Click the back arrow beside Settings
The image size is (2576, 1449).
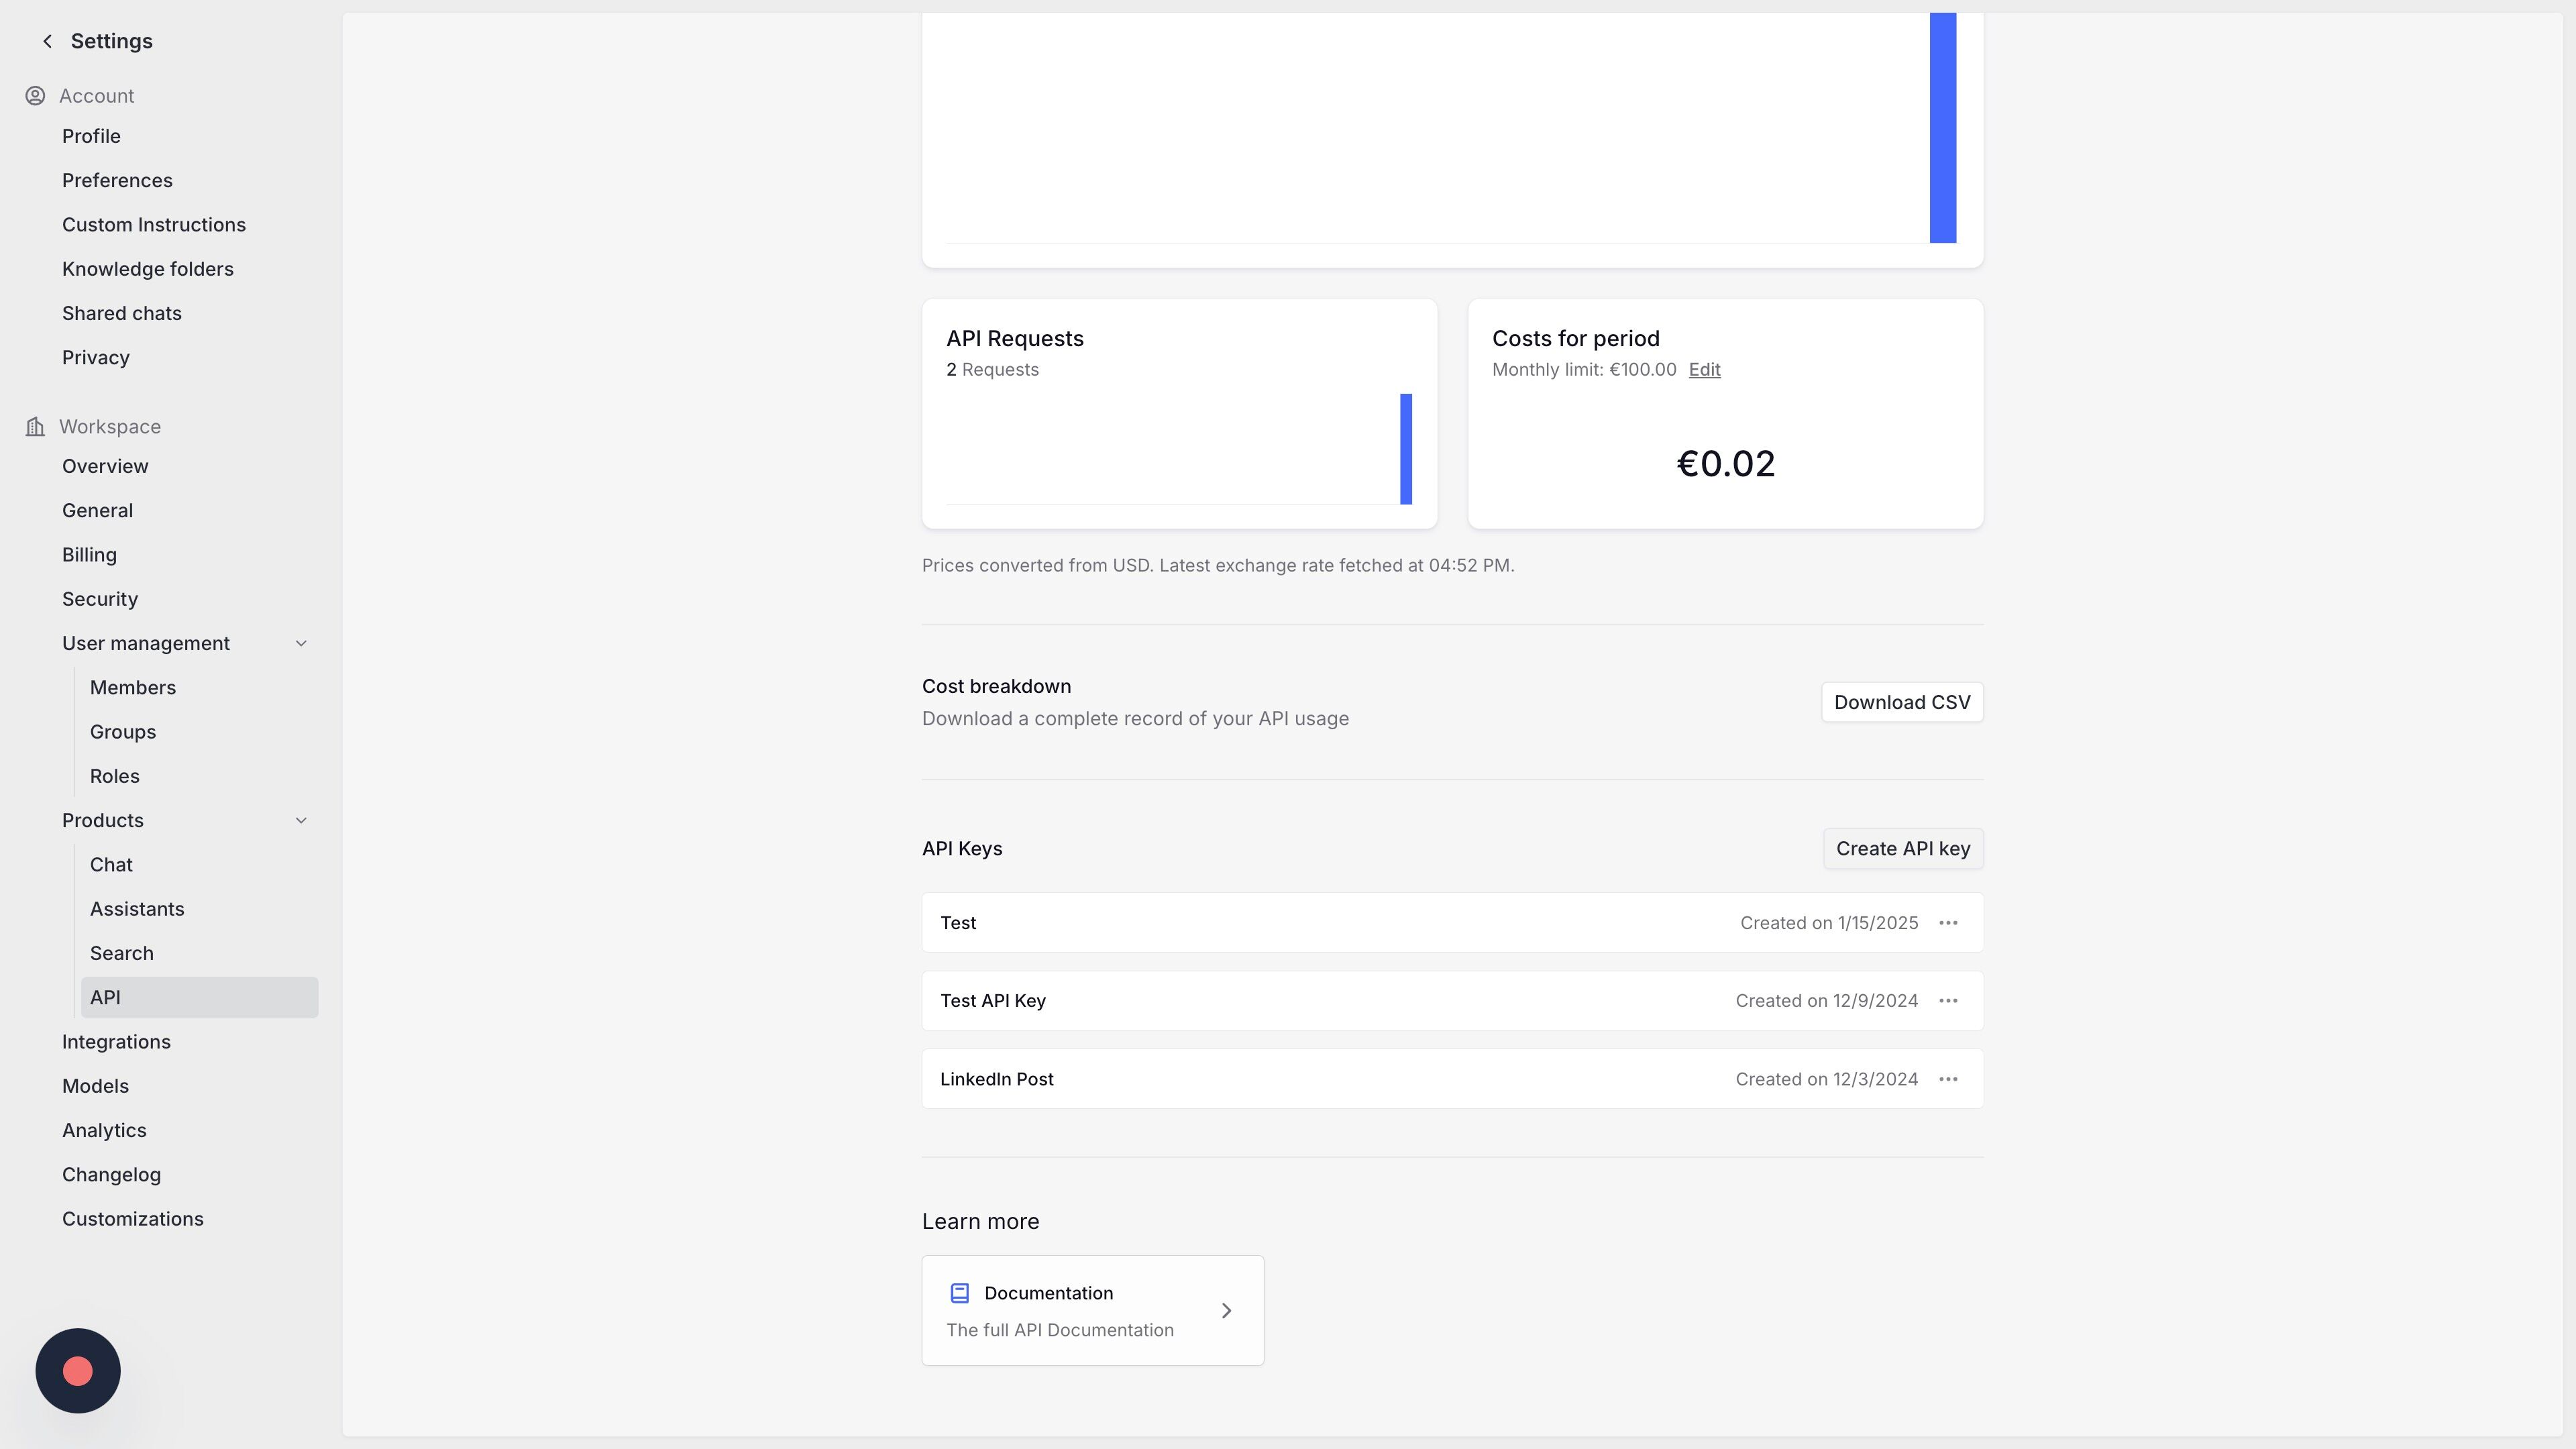(x=47, y=41)
